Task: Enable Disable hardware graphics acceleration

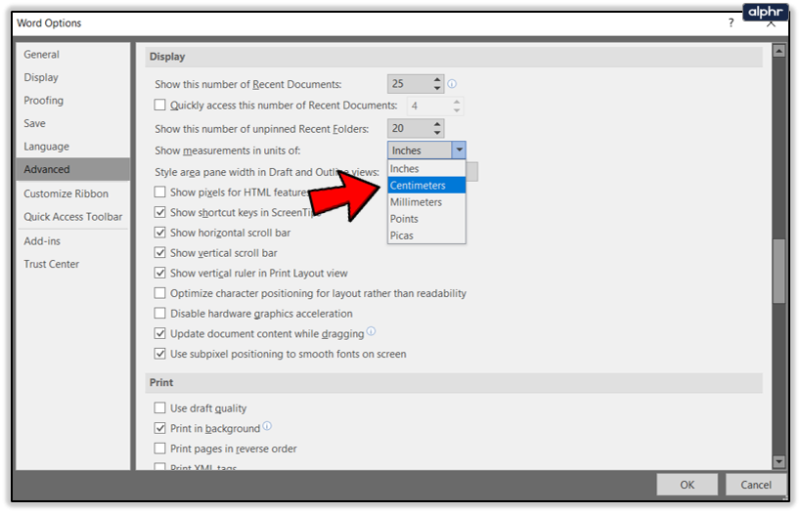Action: point(159,314)
